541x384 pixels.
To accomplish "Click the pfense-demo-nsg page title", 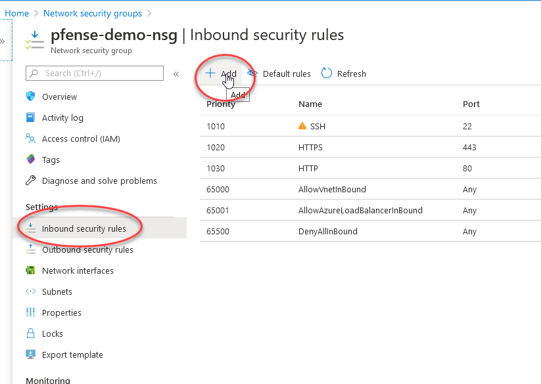I will click(x=114, y=35).
